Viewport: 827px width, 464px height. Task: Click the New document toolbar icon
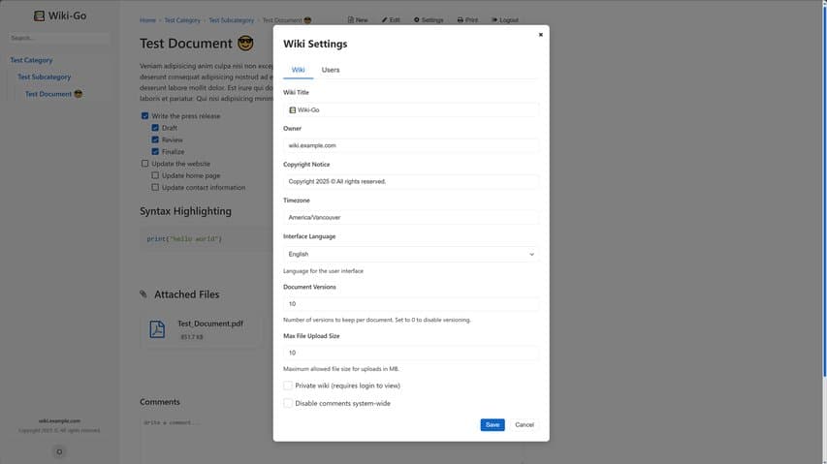point(351,20)
